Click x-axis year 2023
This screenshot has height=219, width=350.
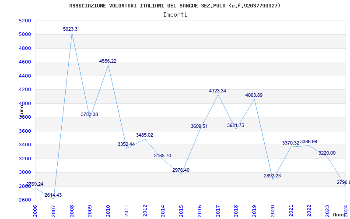tap(327, 211)
